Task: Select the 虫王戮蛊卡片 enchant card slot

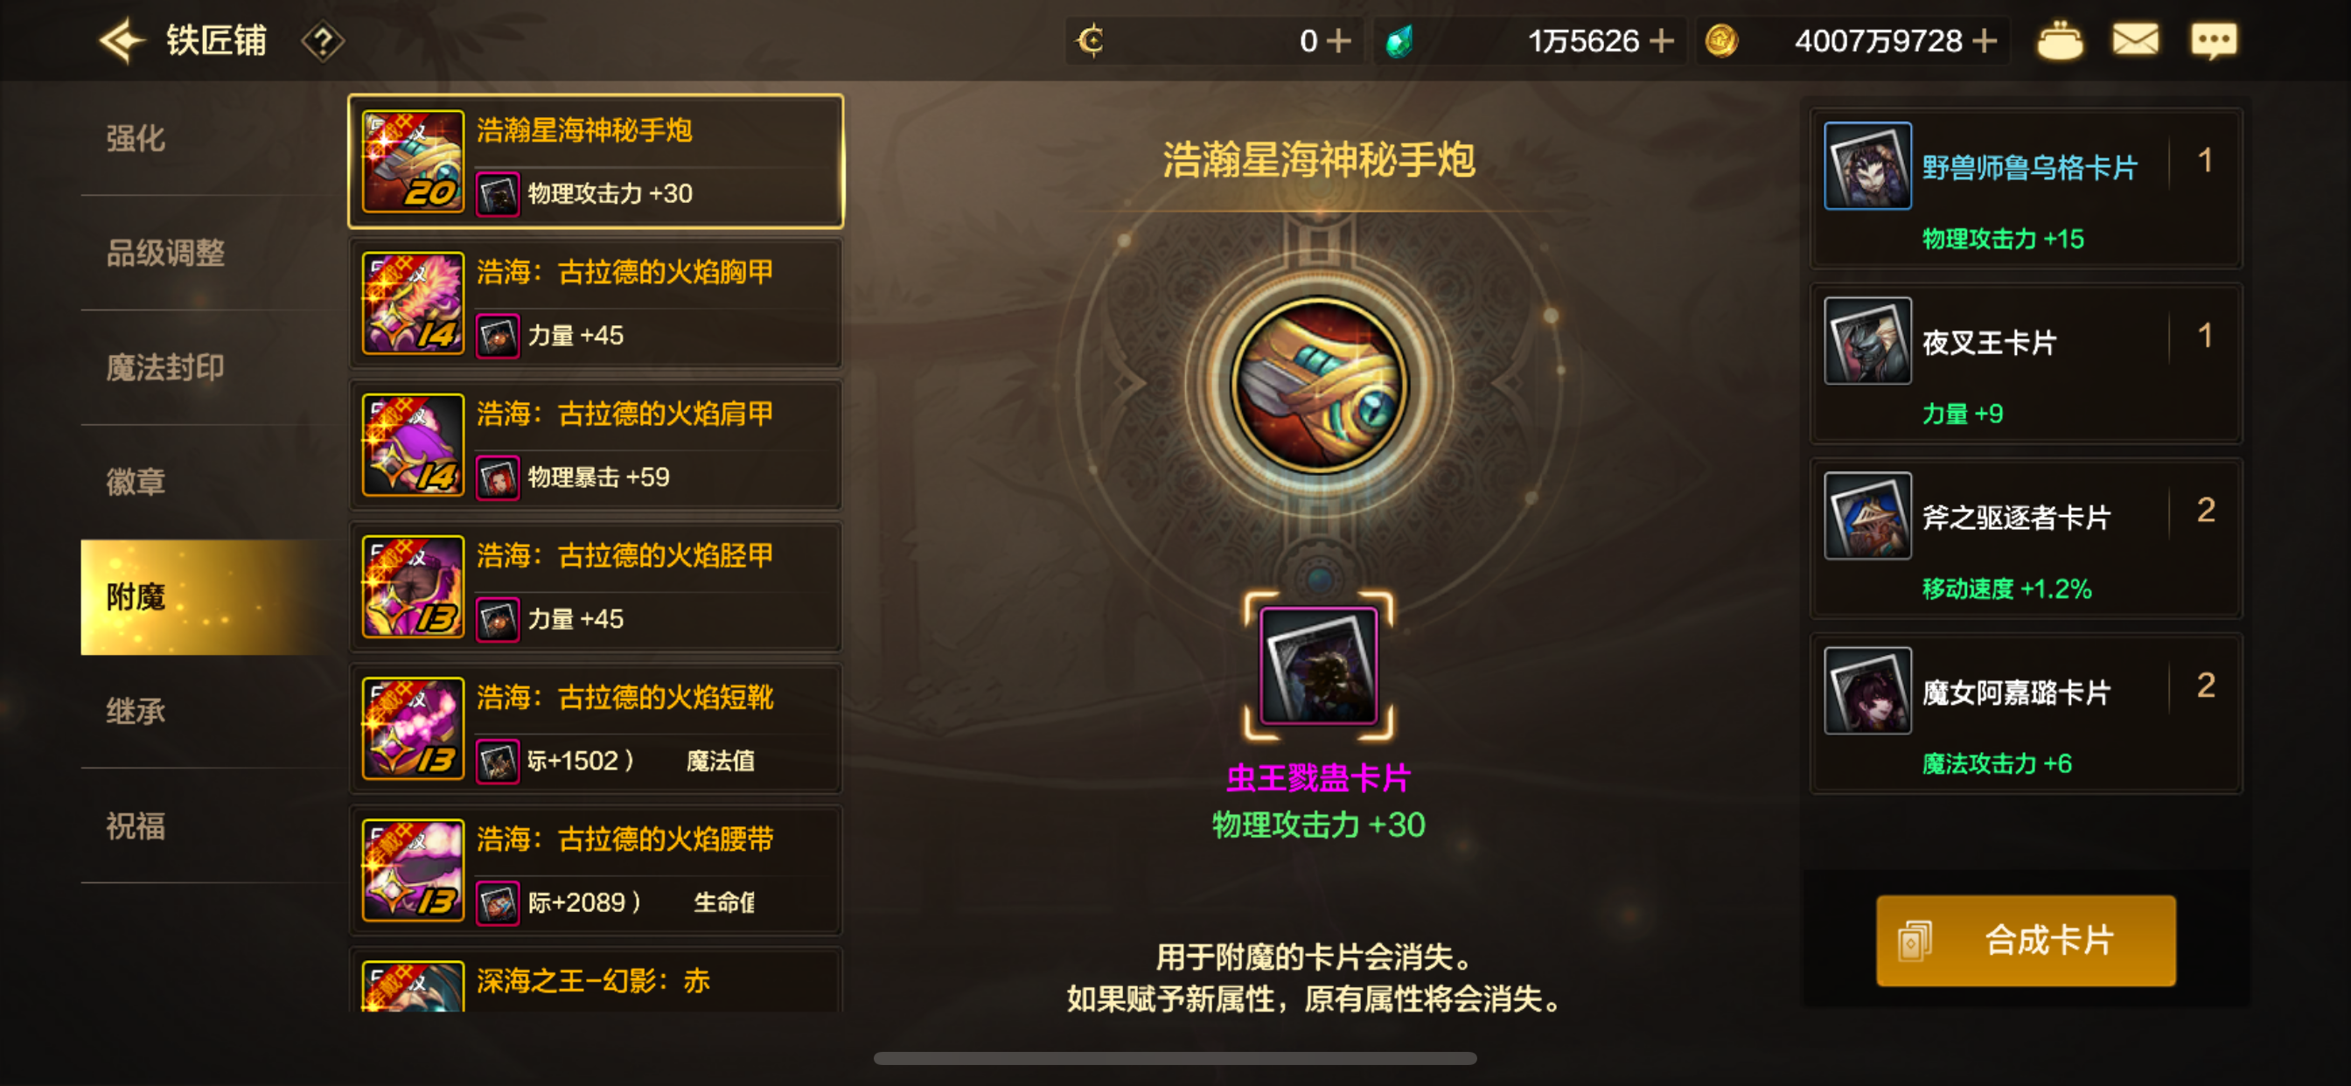Action: (x=1319, y=665)
